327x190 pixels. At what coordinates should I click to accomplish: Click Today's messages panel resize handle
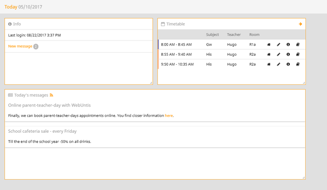click(x=304, y=178)
